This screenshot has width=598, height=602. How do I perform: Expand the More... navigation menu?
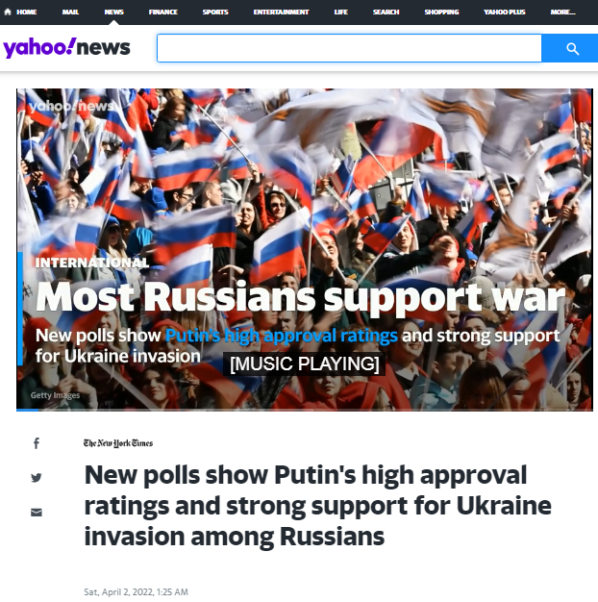pyautogui.click(x=562, y=12)
